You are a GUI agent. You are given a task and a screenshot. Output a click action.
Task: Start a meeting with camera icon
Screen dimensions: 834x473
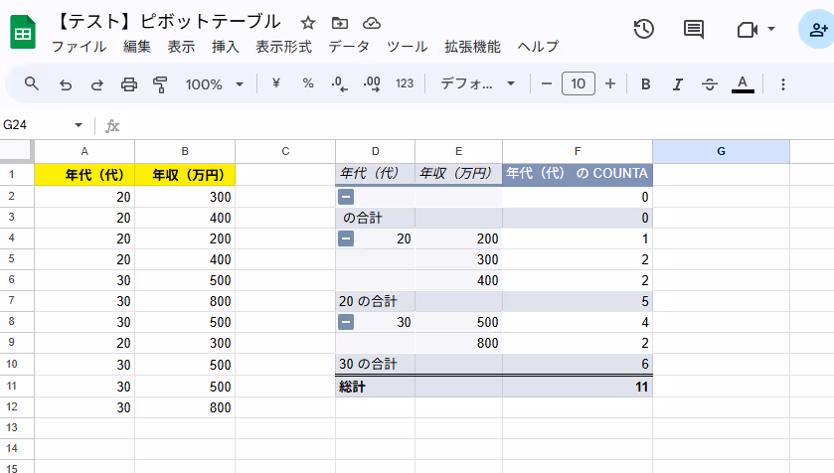tap(748, 29)
